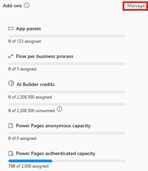
Task: Click the AI Builder brain icon
Action: (11, 83)
